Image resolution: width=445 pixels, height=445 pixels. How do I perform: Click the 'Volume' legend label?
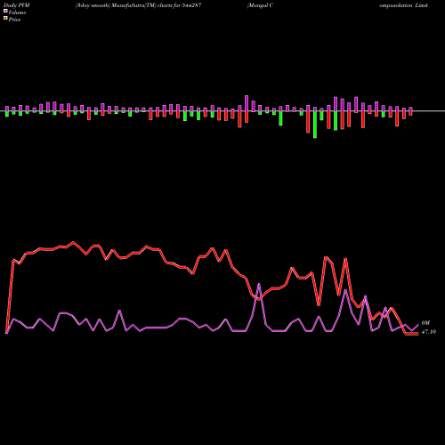[17, 12]
